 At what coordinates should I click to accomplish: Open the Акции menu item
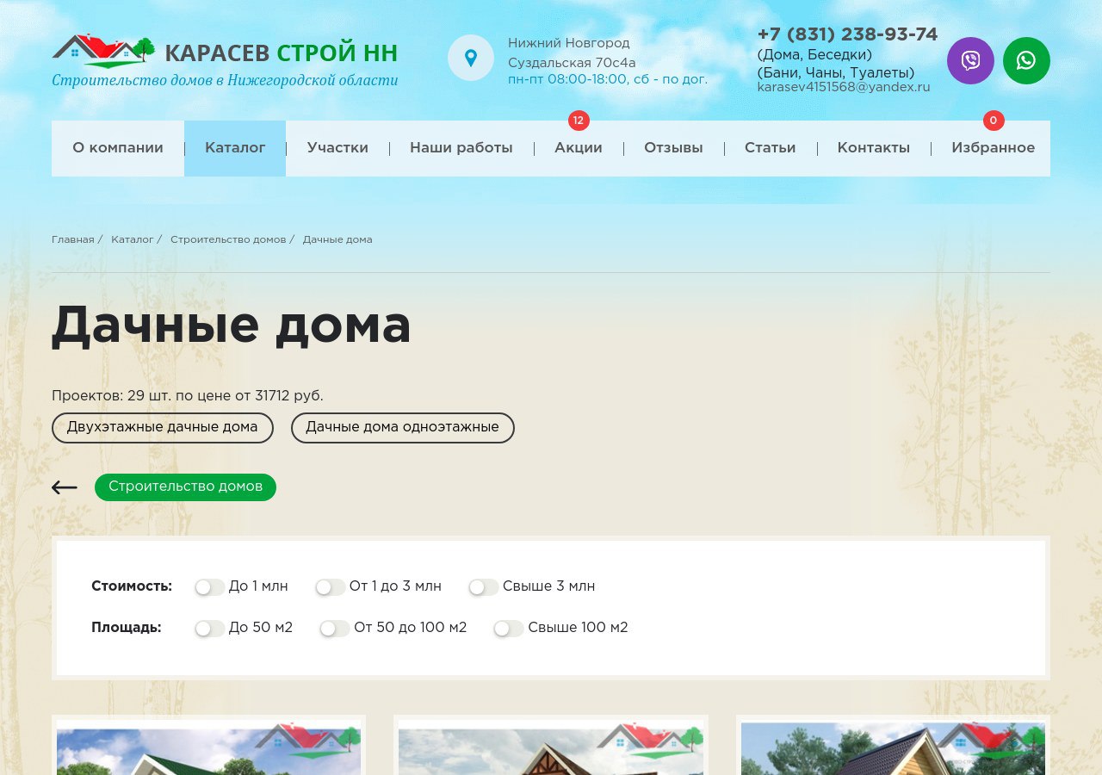coord(579,148)
